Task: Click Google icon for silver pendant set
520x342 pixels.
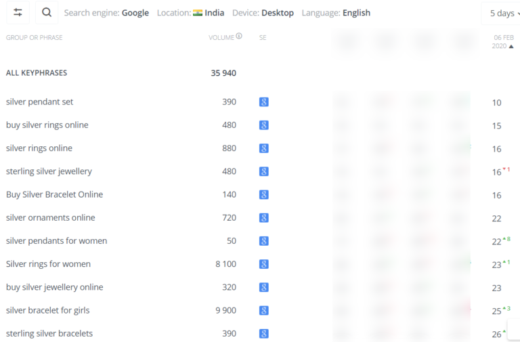Action: click(x=264, y=102)
